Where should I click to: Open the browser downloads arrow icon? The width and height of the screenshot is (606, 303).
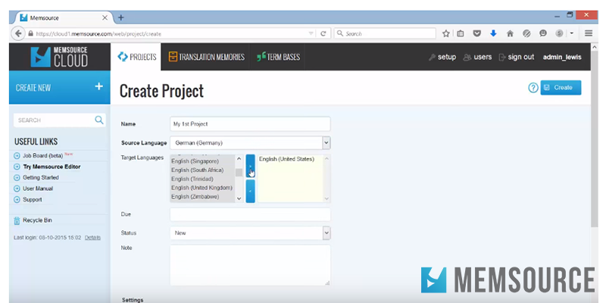point(493,33)
